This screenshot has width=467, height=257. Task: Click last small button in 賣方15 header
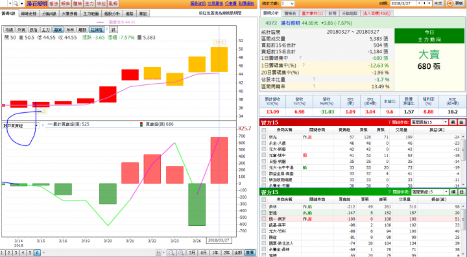point(462,192)
